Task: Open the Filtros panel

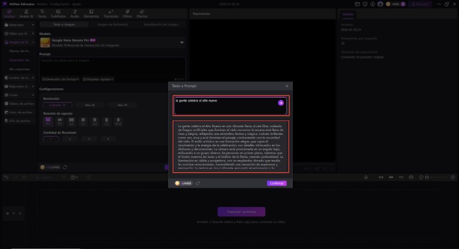Action: tap(128, 13)
